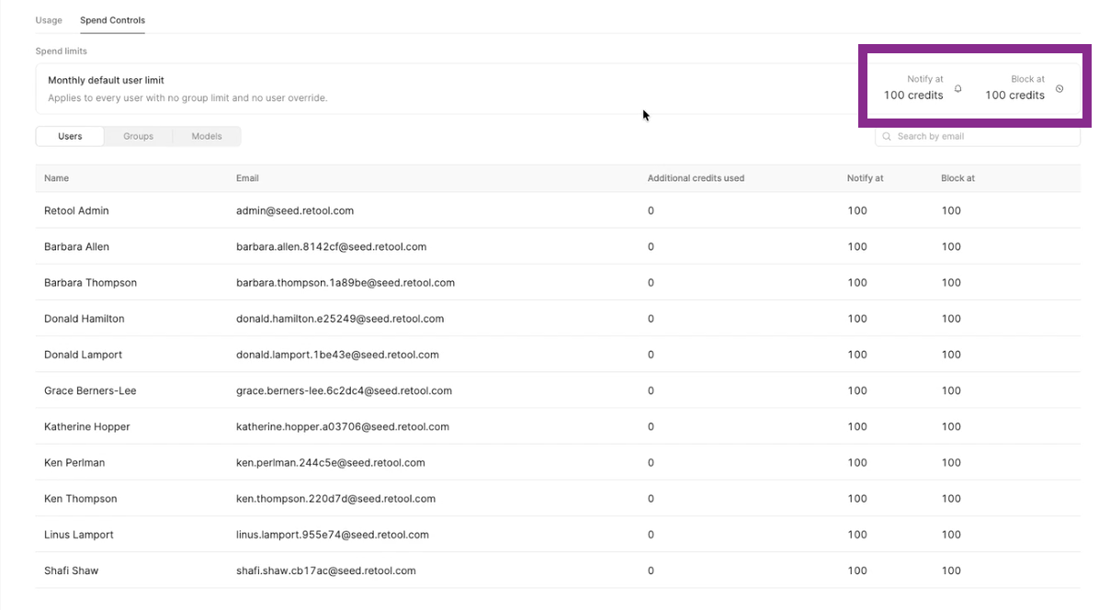This screenshot has height=610, width=1099.
Task: Click the Spend limits section label
Action: point(62,51)
